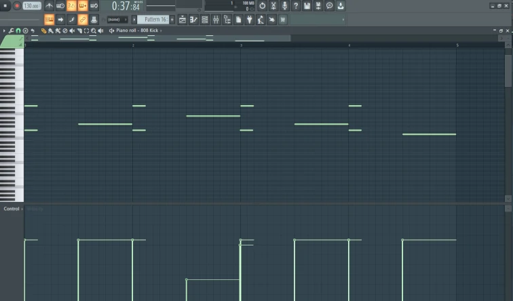This screenshot has width=513, height=301.
Task: Select the Zoom magnifier tool
Action: (94, 31)
